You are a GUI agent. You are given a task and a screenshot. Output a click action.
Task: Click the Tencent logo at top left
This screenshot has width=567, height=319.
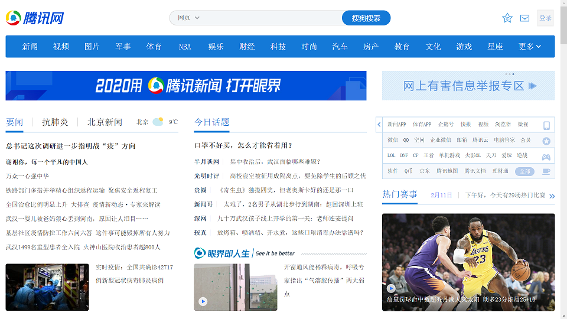point(35,18)
